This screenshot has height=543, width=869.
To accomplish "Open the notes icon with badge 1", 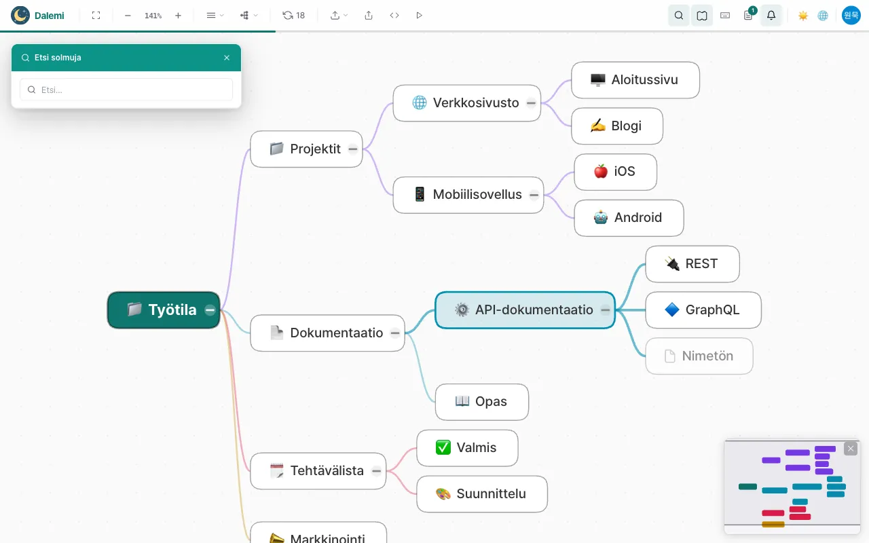I will 748,16.
